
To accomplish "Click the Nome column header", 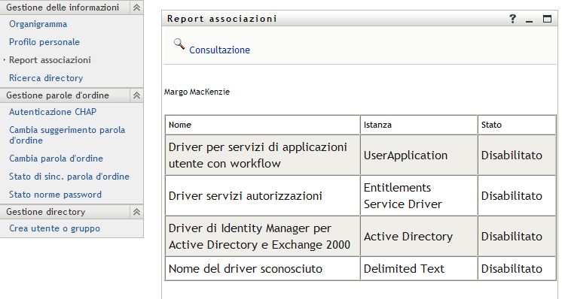I will (x=262, y=125).
